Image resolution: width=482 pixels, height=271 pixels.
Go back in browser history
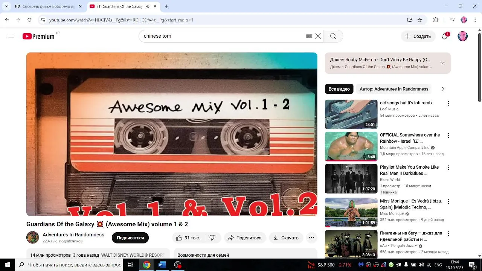(7, 20)
